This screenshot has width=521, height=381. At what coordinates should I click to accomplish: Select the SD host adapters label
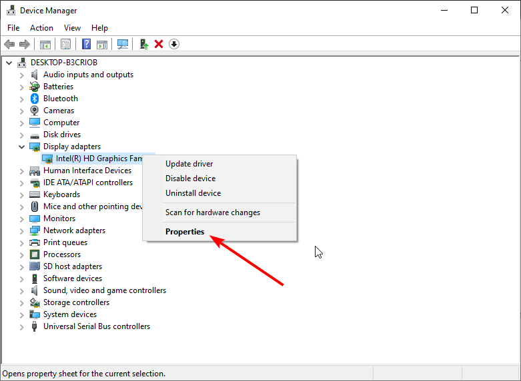point(73,266)
